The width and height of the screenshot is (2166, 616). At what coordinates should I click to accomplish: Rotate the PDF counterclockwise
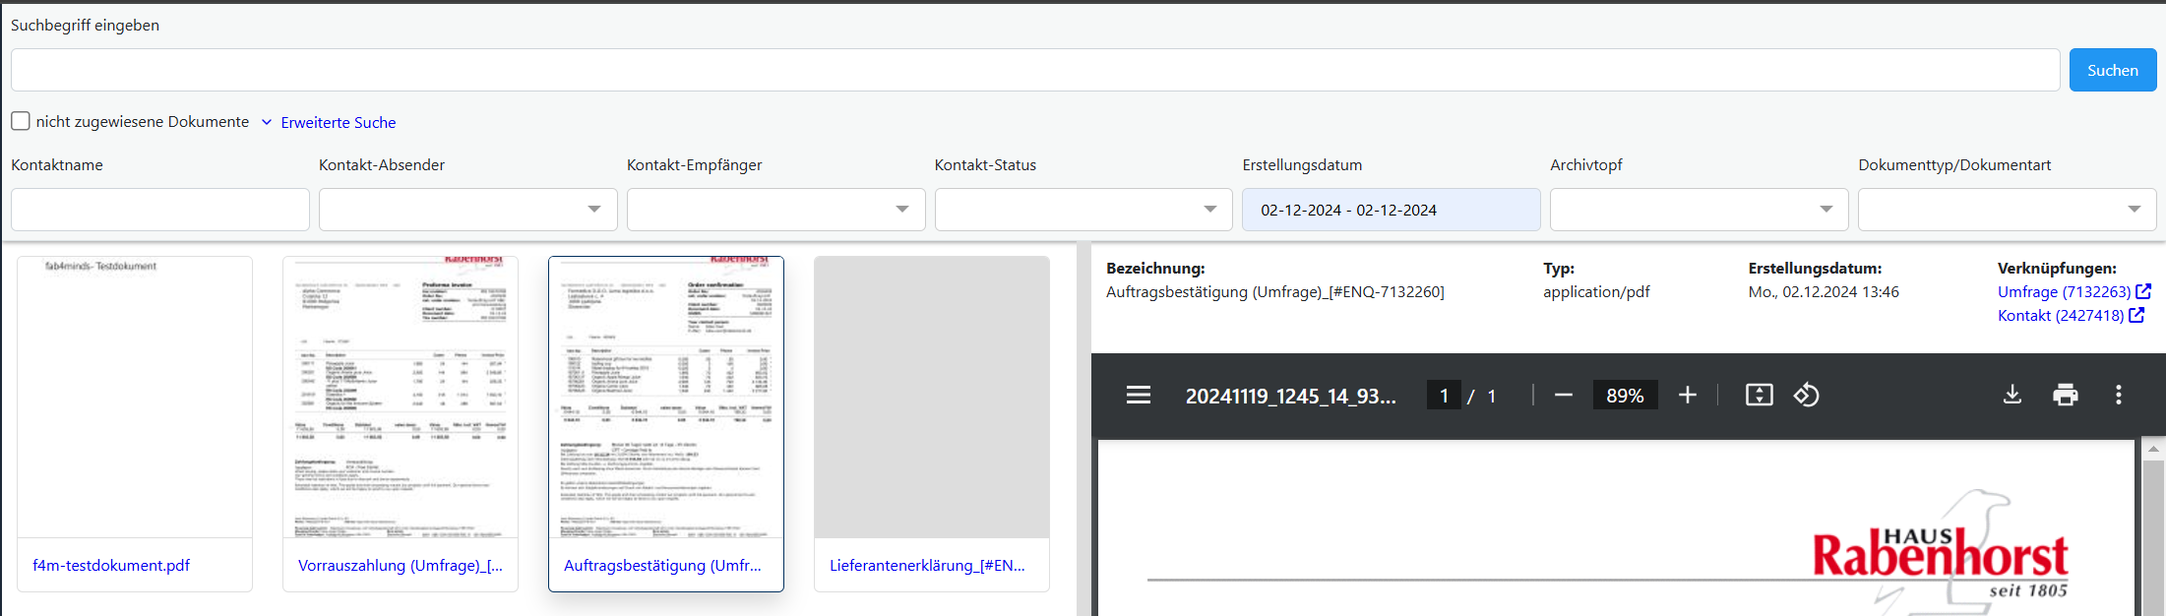pos(1806,396)
